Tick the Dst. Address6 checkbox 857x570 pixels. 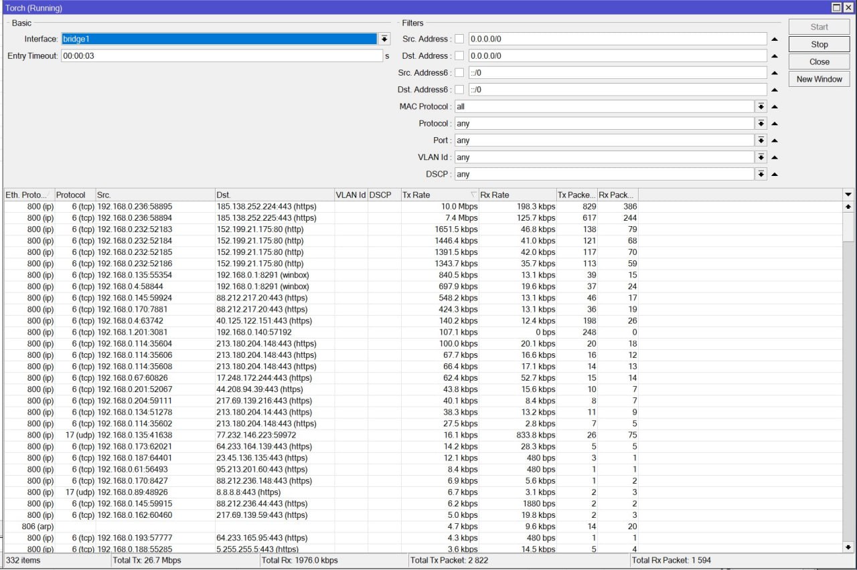pyautogui.click(x=459, y=89)
